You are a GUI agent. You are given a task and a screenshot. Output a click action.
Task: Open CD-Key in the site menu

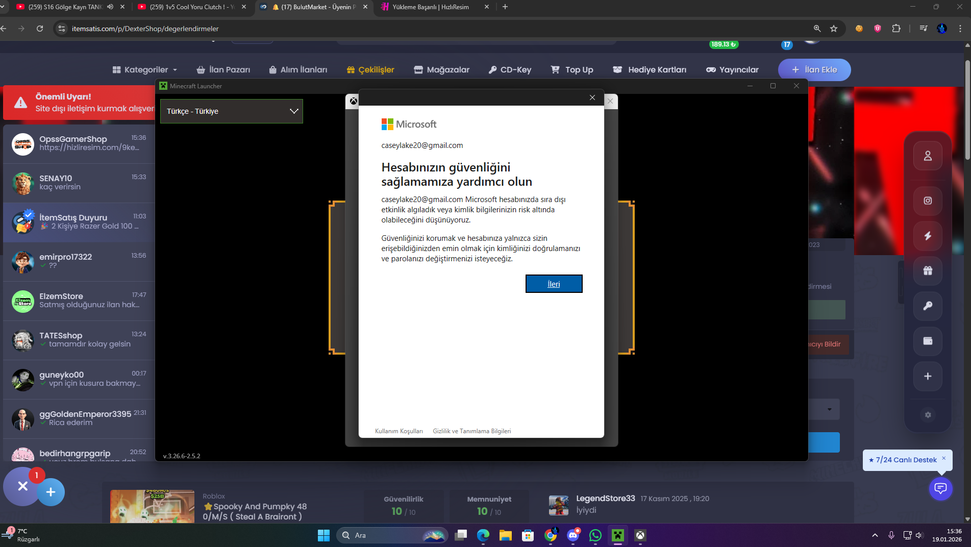coord(510,70)
